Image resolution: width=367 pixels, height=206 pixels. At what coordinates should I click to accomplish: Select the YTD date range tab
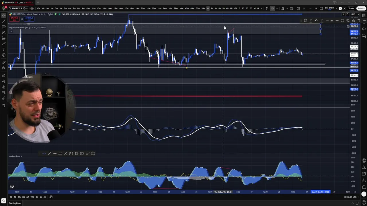pos(32,197)
